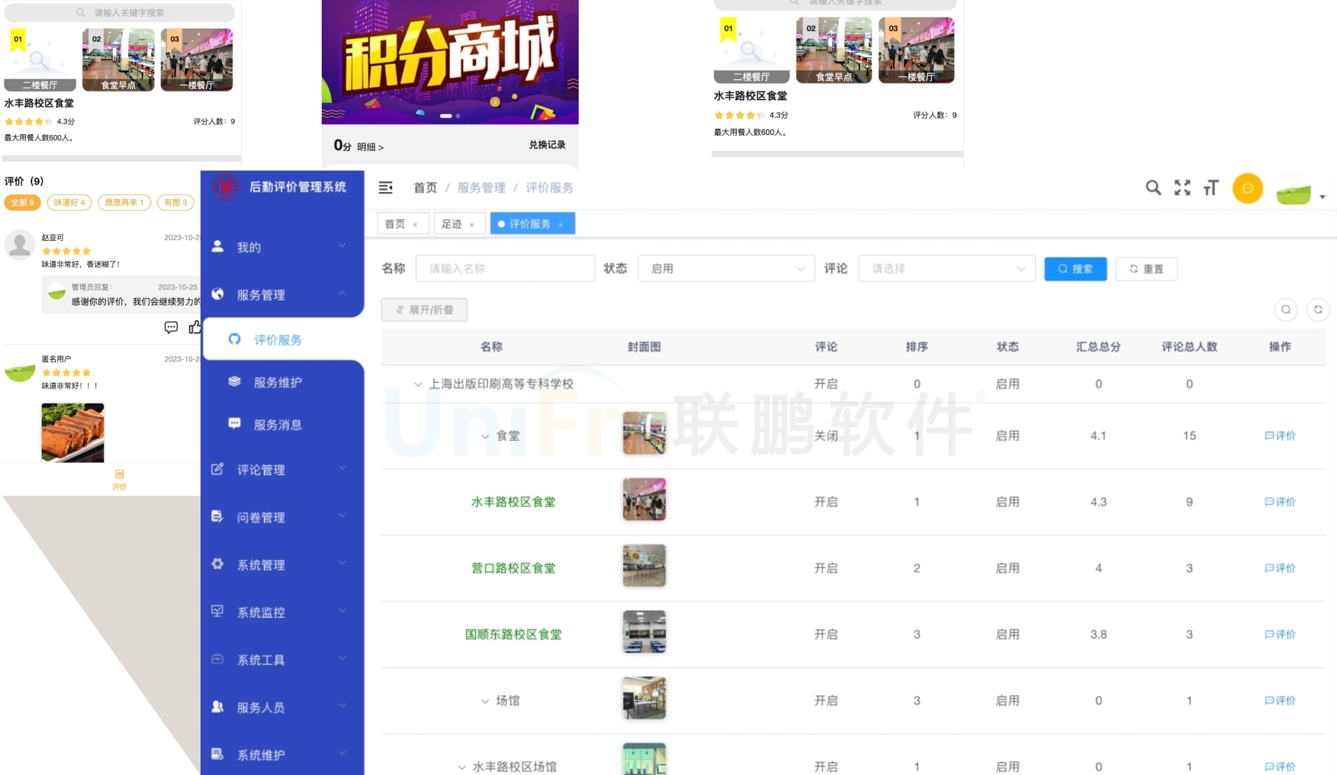
Task: Open the global search magnifier in the top toolbar
Action: point(1153,188)
